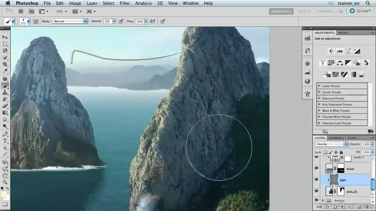The width and height of the screenshot is (376, 211).
Task: Open the layer Opacity slider dropdown
Action: [x=372, y=144]
